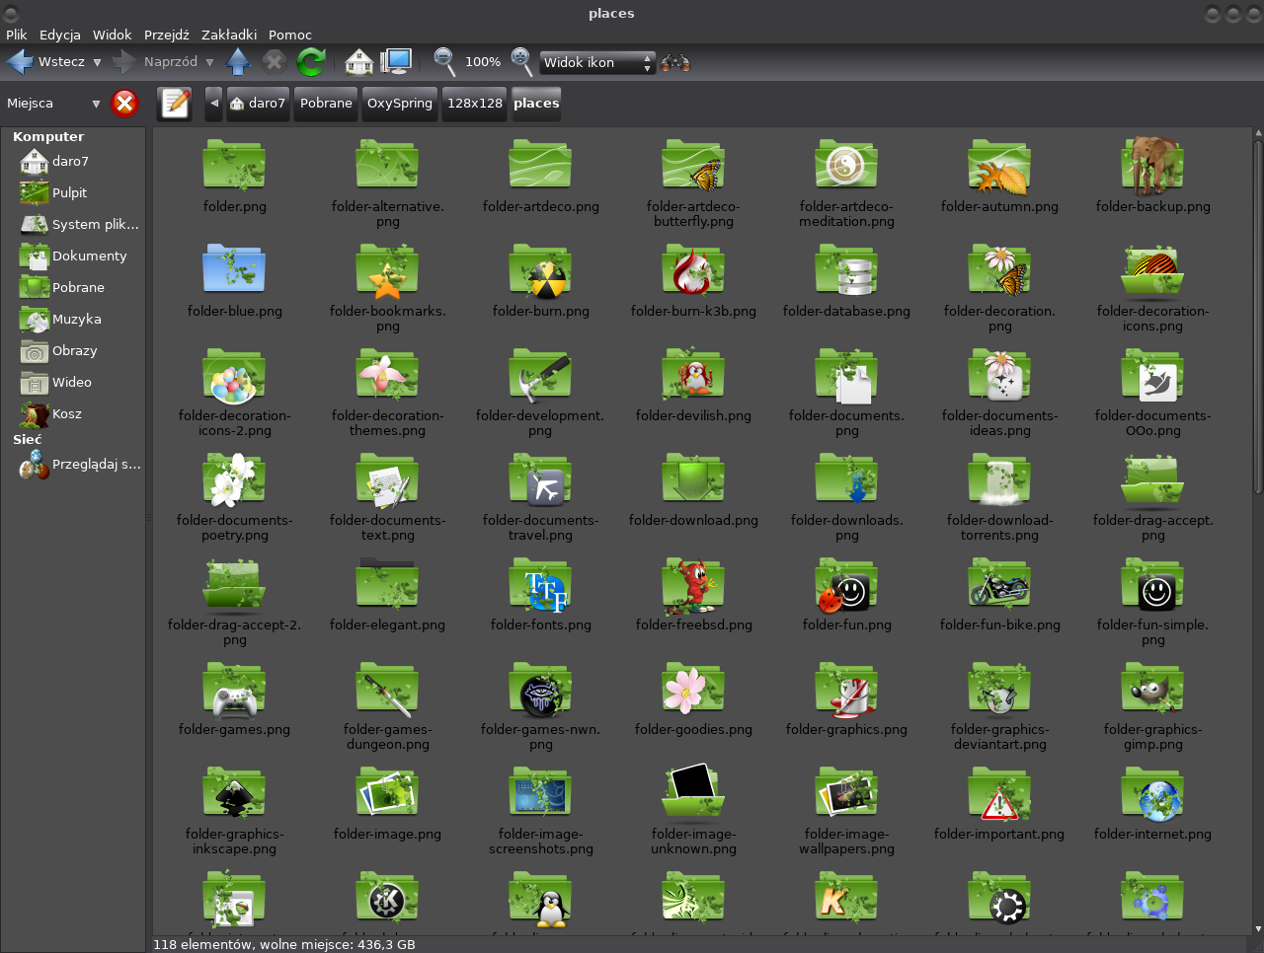Select Muzyka in the sidebar places list
This screenshot has height=953, width=1264.
[x=76, y=320]
